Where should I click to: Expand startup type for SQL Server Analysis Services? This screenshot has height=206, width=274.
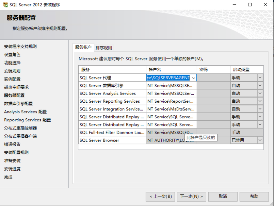coord(260,93)
